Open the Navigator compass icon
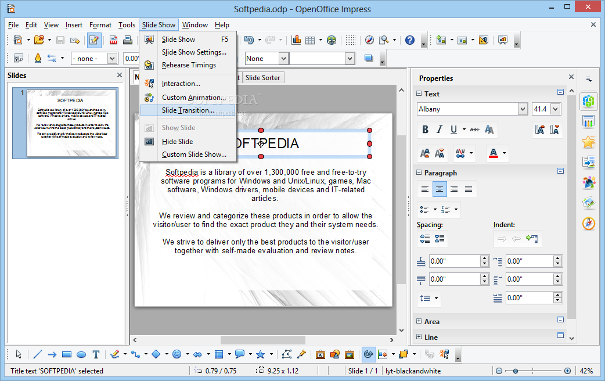This screenshot has width=605, height=381. pos(370,39)
